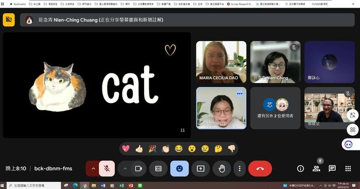Send the surprised face reaction
Viewport: 360px width, 189px height.
(x=192, y=149)
